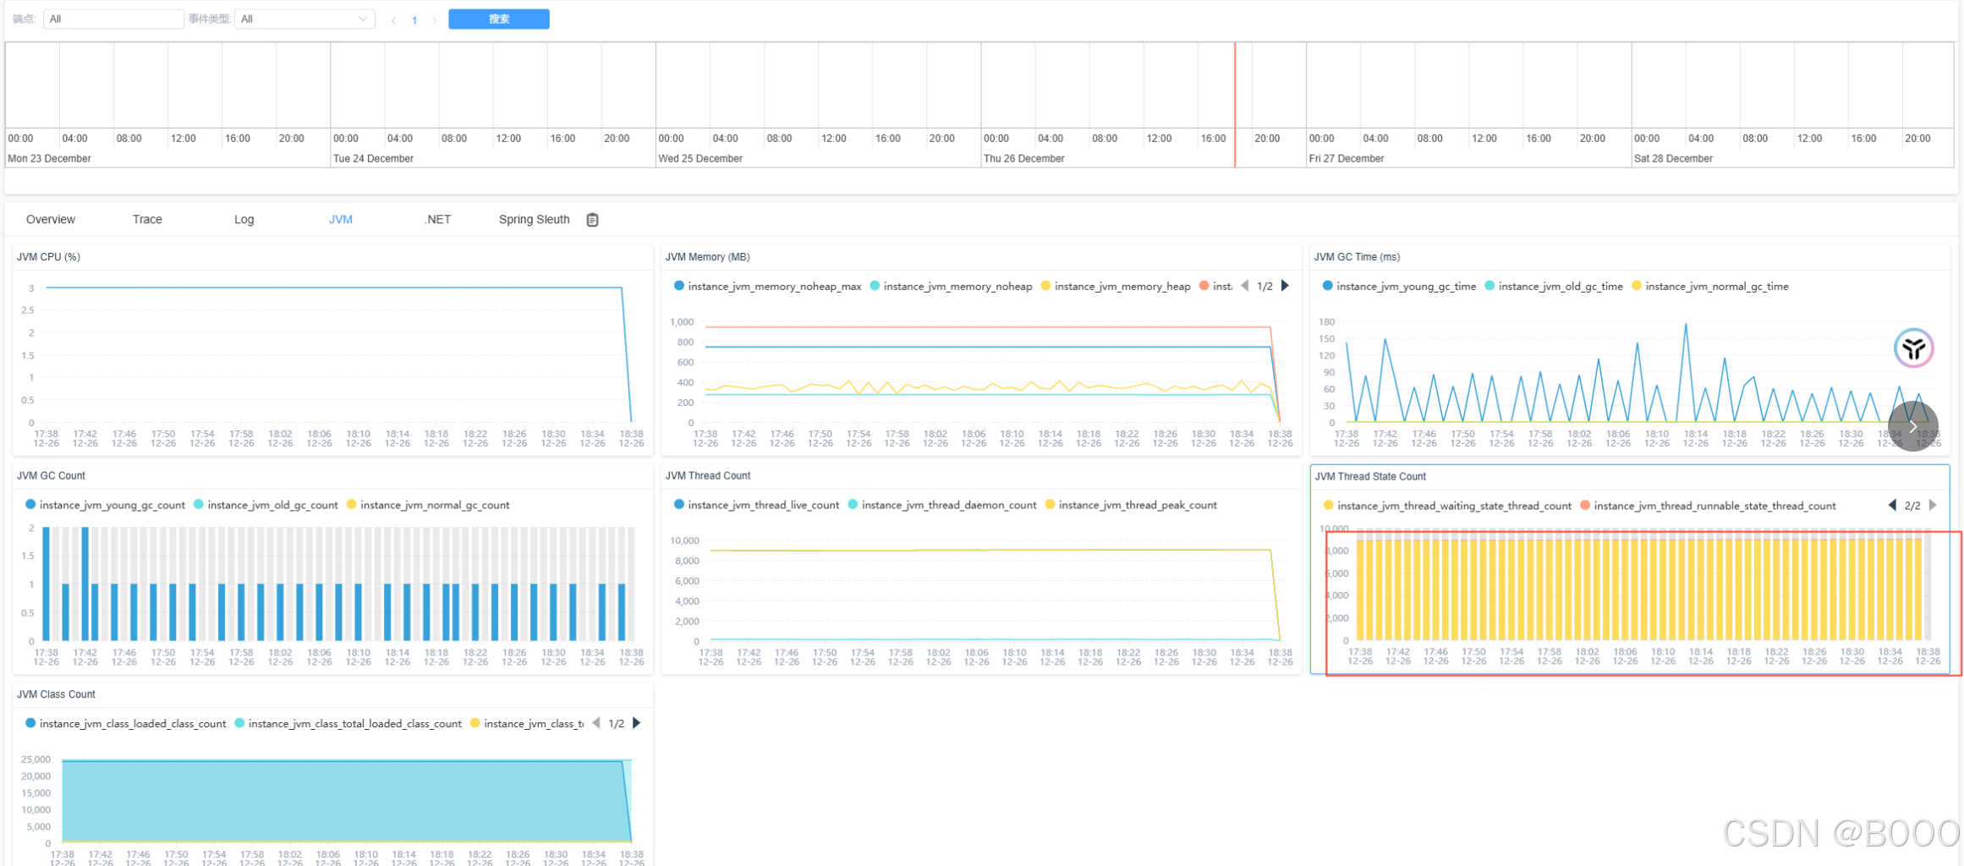Go to previous JVM Memory legend page
1964x866 pixels.
tap(1245, 286)
